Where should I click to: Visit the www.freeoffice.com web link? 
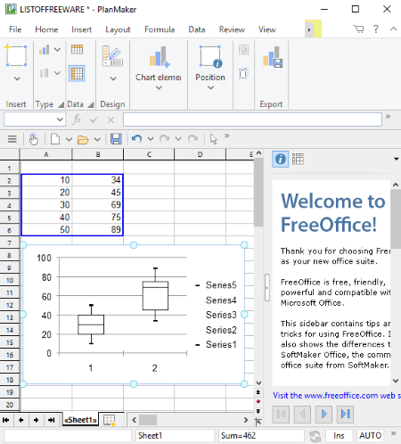337,396
